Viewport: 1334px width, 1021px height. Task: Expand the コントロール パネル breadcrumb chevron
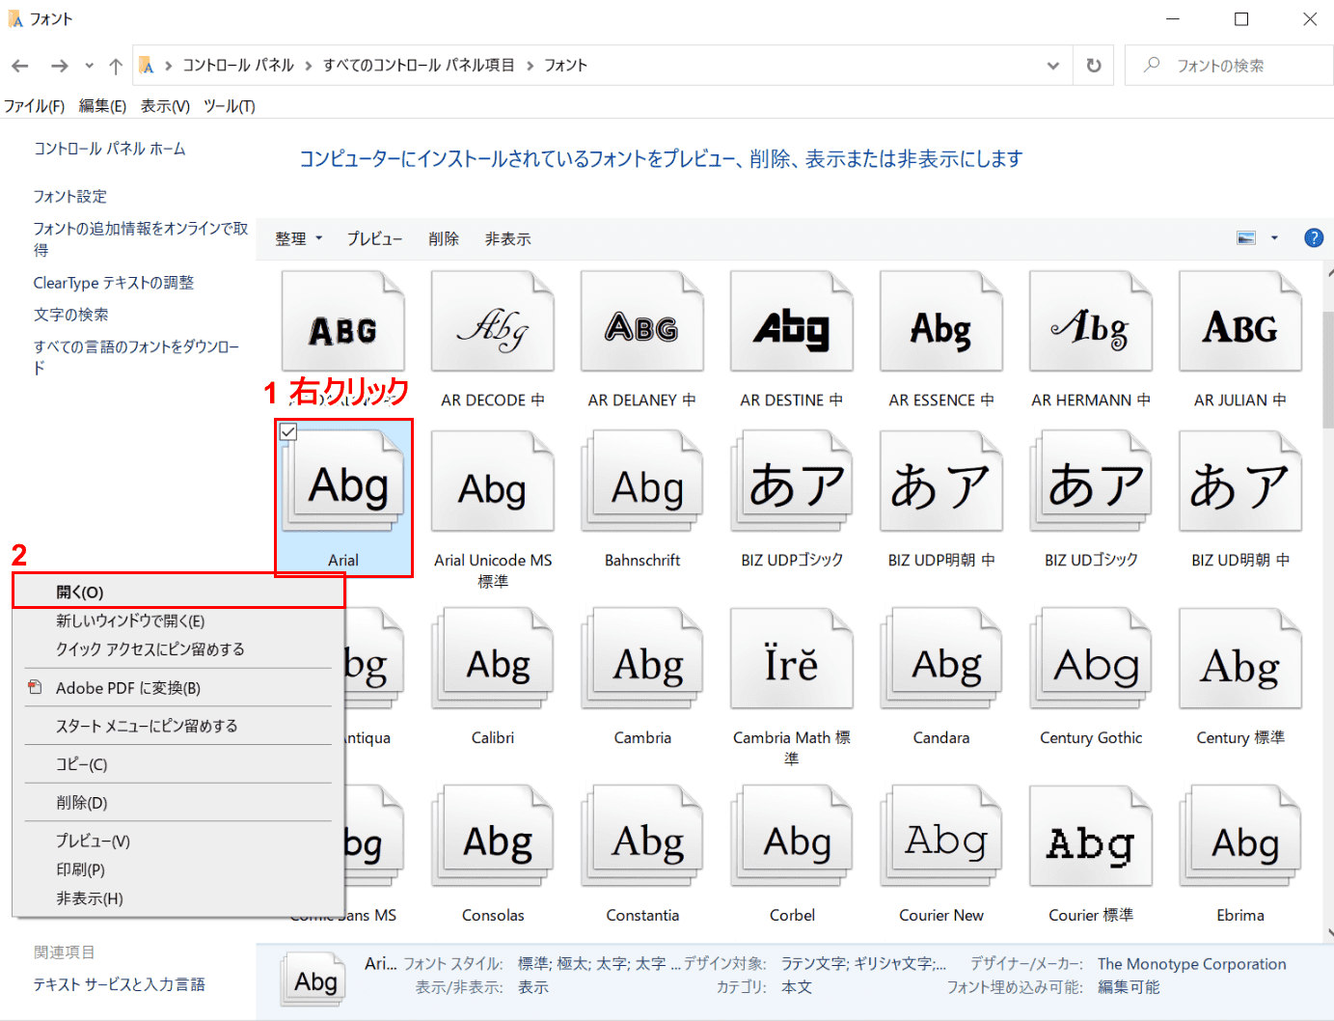coord(309,66)
